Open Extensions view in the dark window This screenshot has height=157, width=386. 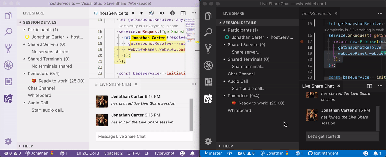tap(208, 82)
